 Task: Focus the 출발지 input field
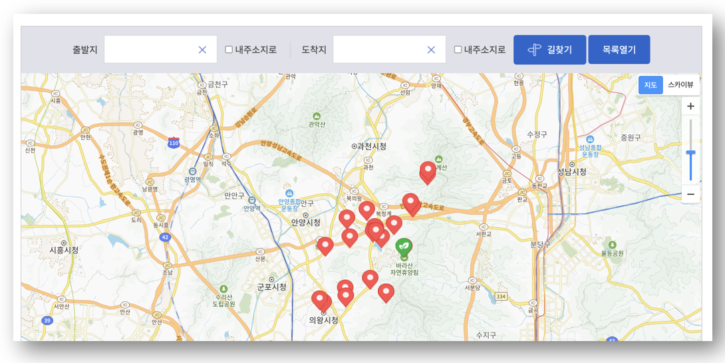click(160, 49)
